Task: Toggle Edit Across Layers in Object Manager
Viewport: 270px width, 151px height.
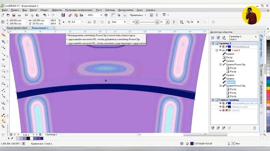Action: 218,38
